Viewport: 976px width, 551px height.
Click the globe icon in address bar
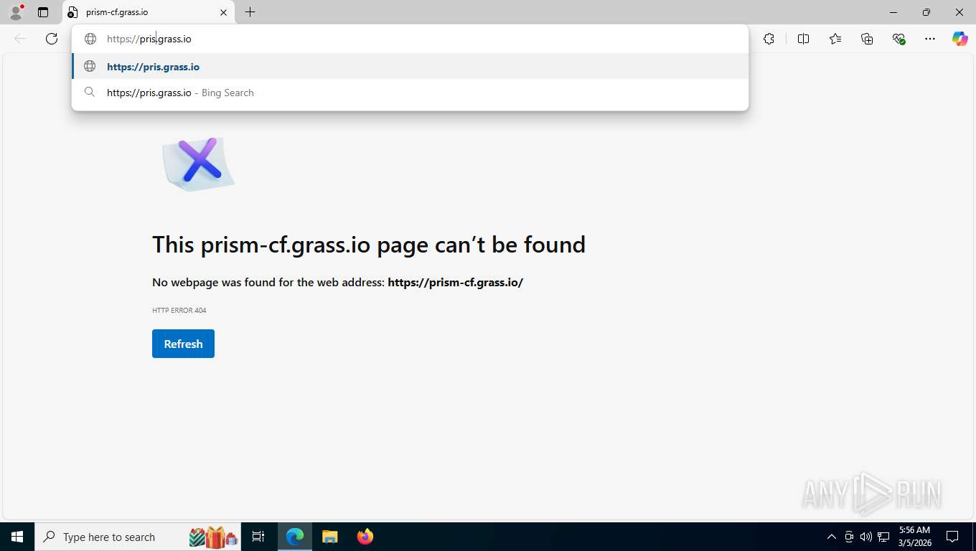click(90, 39)
